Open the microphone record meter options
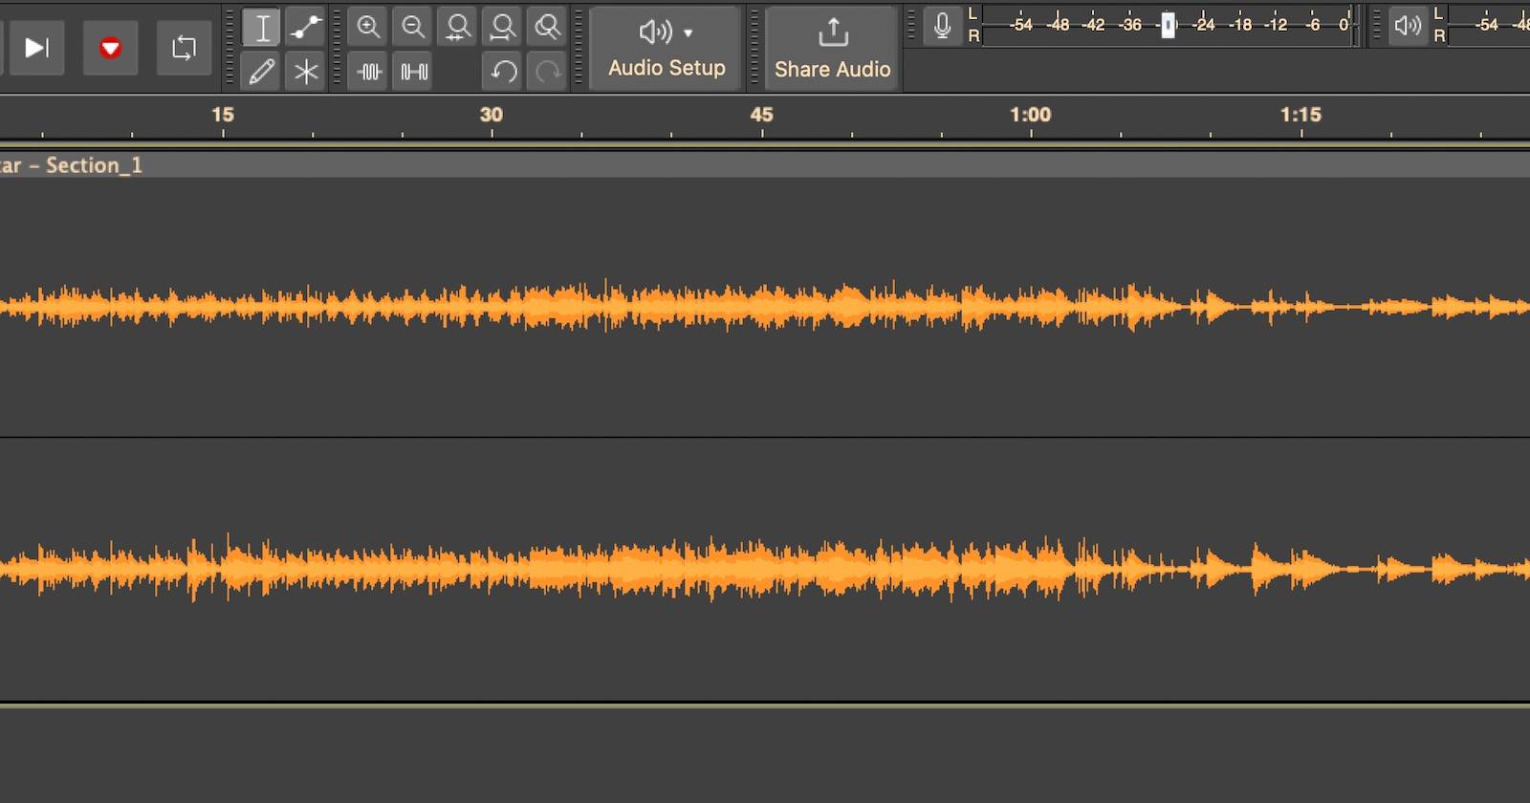Image resolution: width=1530 pixels, height=803 pixels. pos(942,26)
